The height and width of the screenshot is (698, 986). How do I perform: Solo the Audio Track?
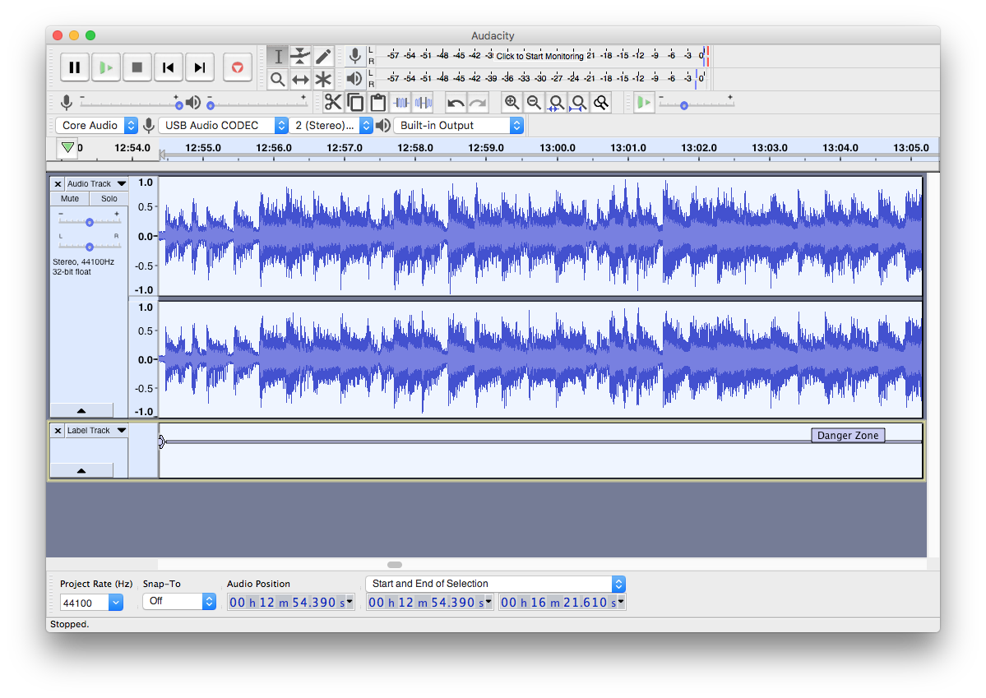coord(109,199)
